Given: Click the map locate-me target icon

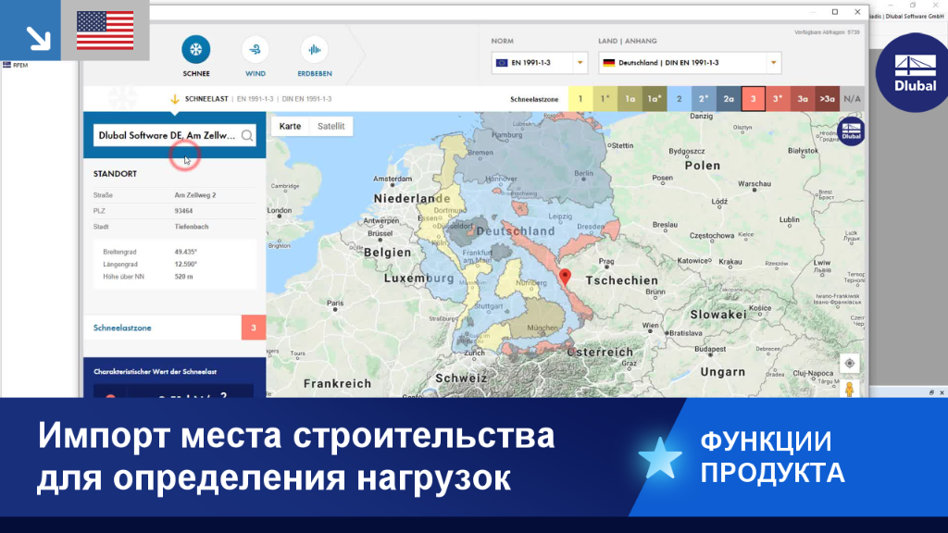Looking at the screenshot, I should coord(850,363).
